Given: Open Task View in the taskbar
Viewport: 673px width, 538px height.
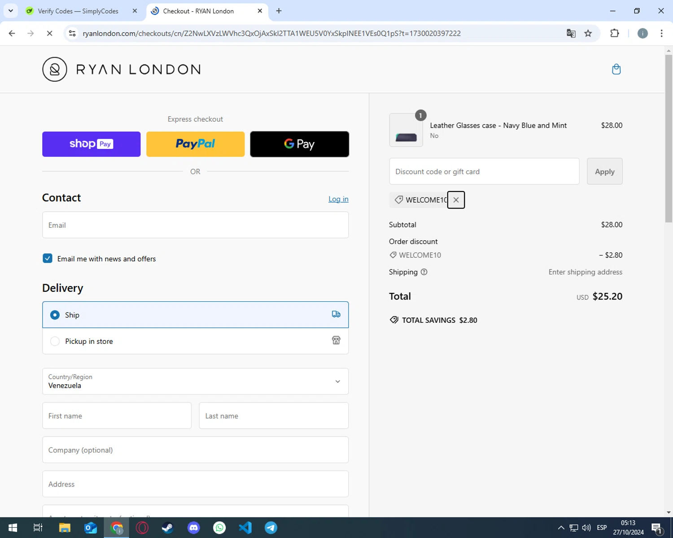Looking at the screenshot, I should pos(38,528).
